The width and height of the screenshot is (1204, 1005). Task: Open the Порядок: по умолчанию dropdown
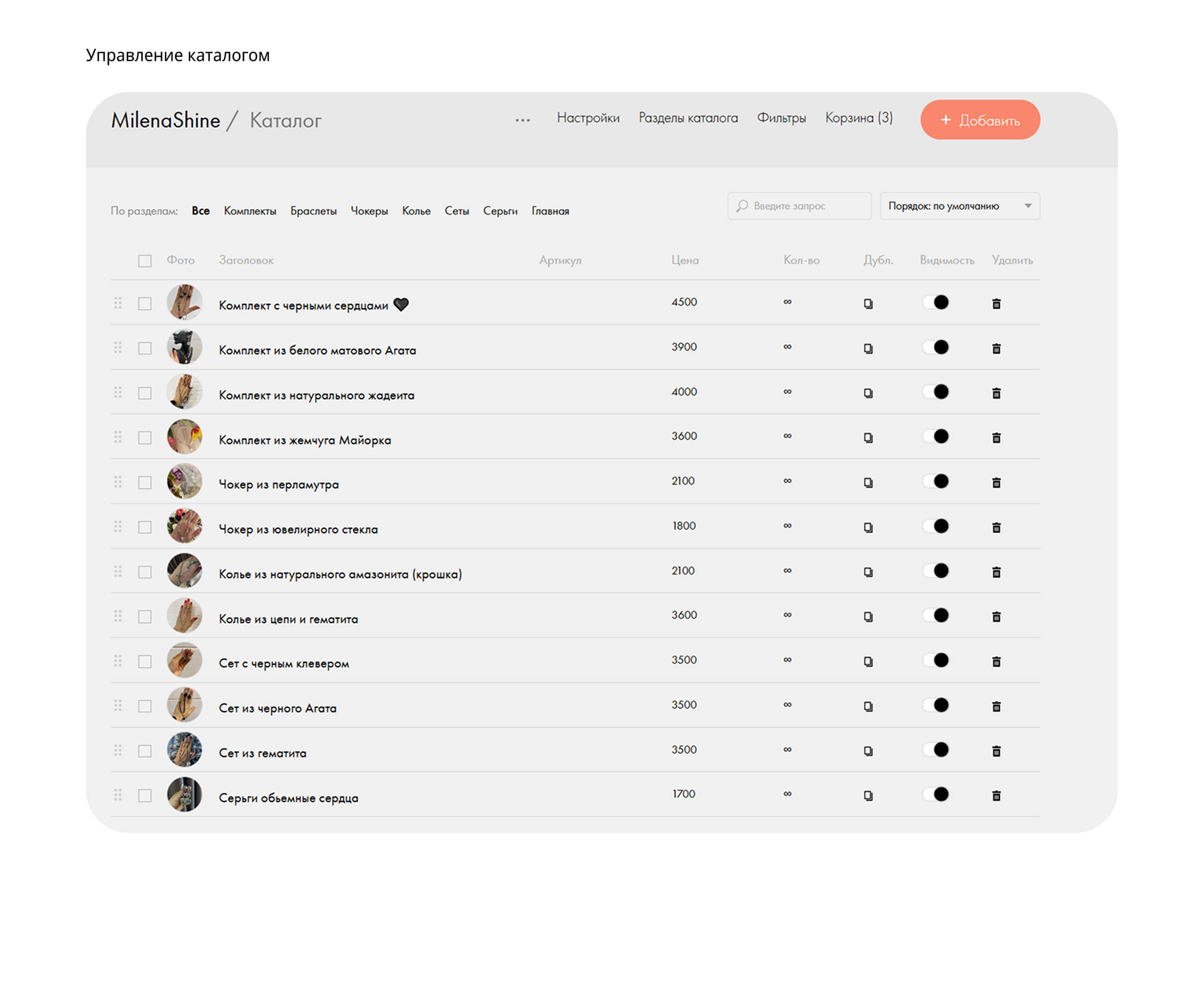click(959, 205)
